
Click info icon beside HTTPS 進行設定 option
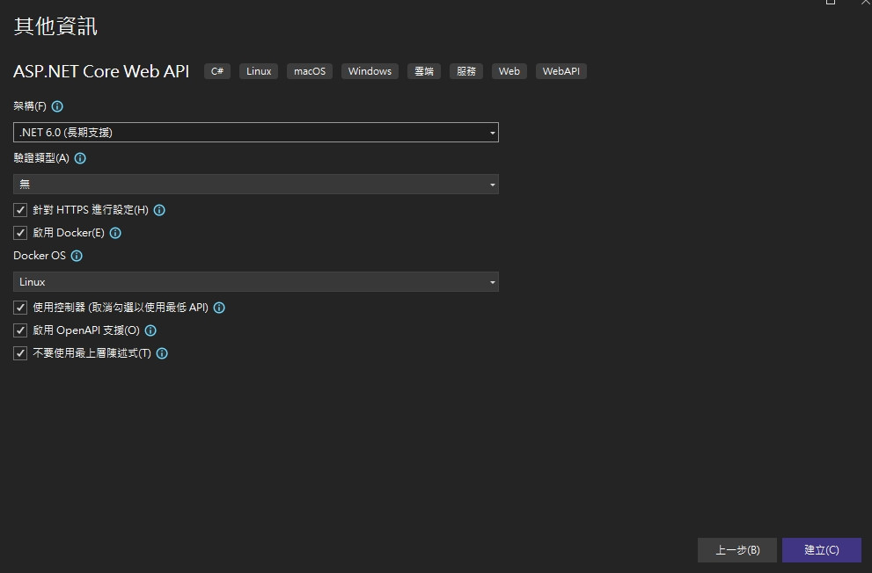159,210
